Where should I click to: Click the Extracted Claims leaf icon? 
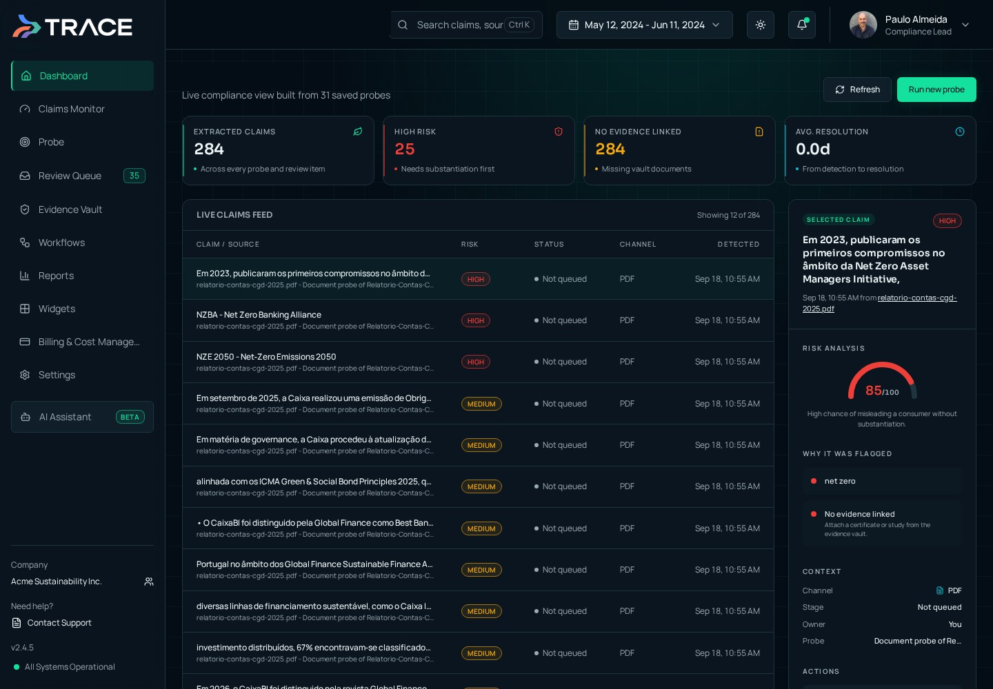click(x=358, y=132)
